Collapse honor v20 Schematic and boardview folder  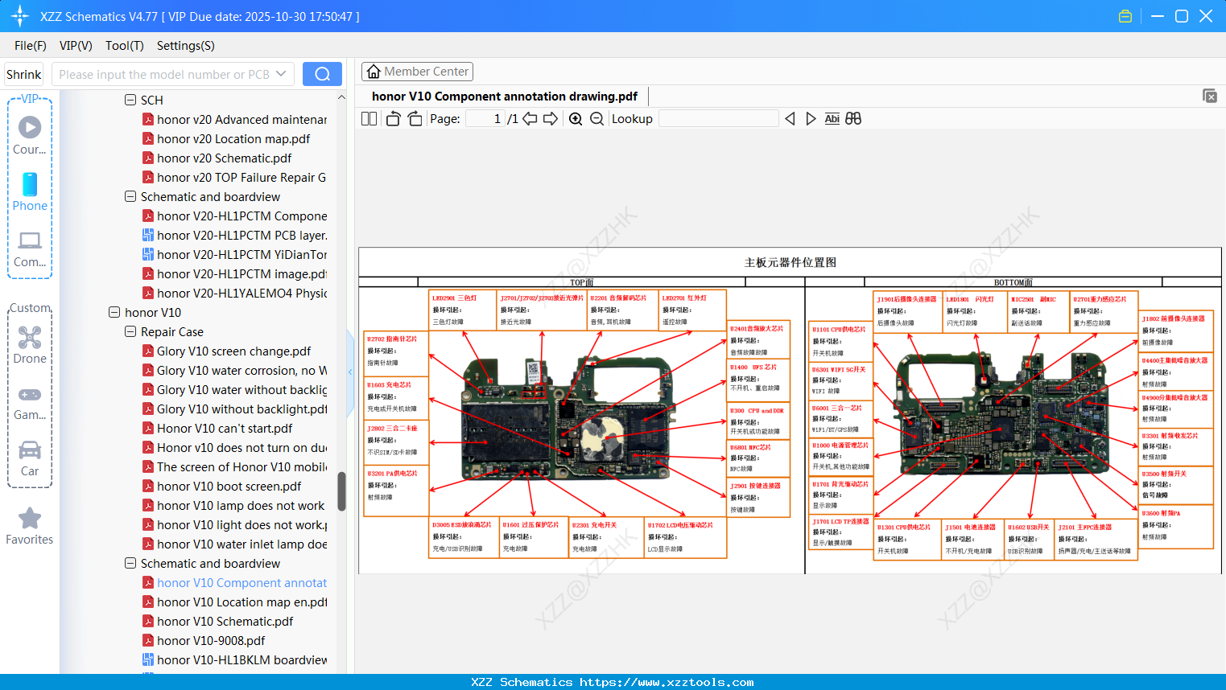tap(130, 196)
